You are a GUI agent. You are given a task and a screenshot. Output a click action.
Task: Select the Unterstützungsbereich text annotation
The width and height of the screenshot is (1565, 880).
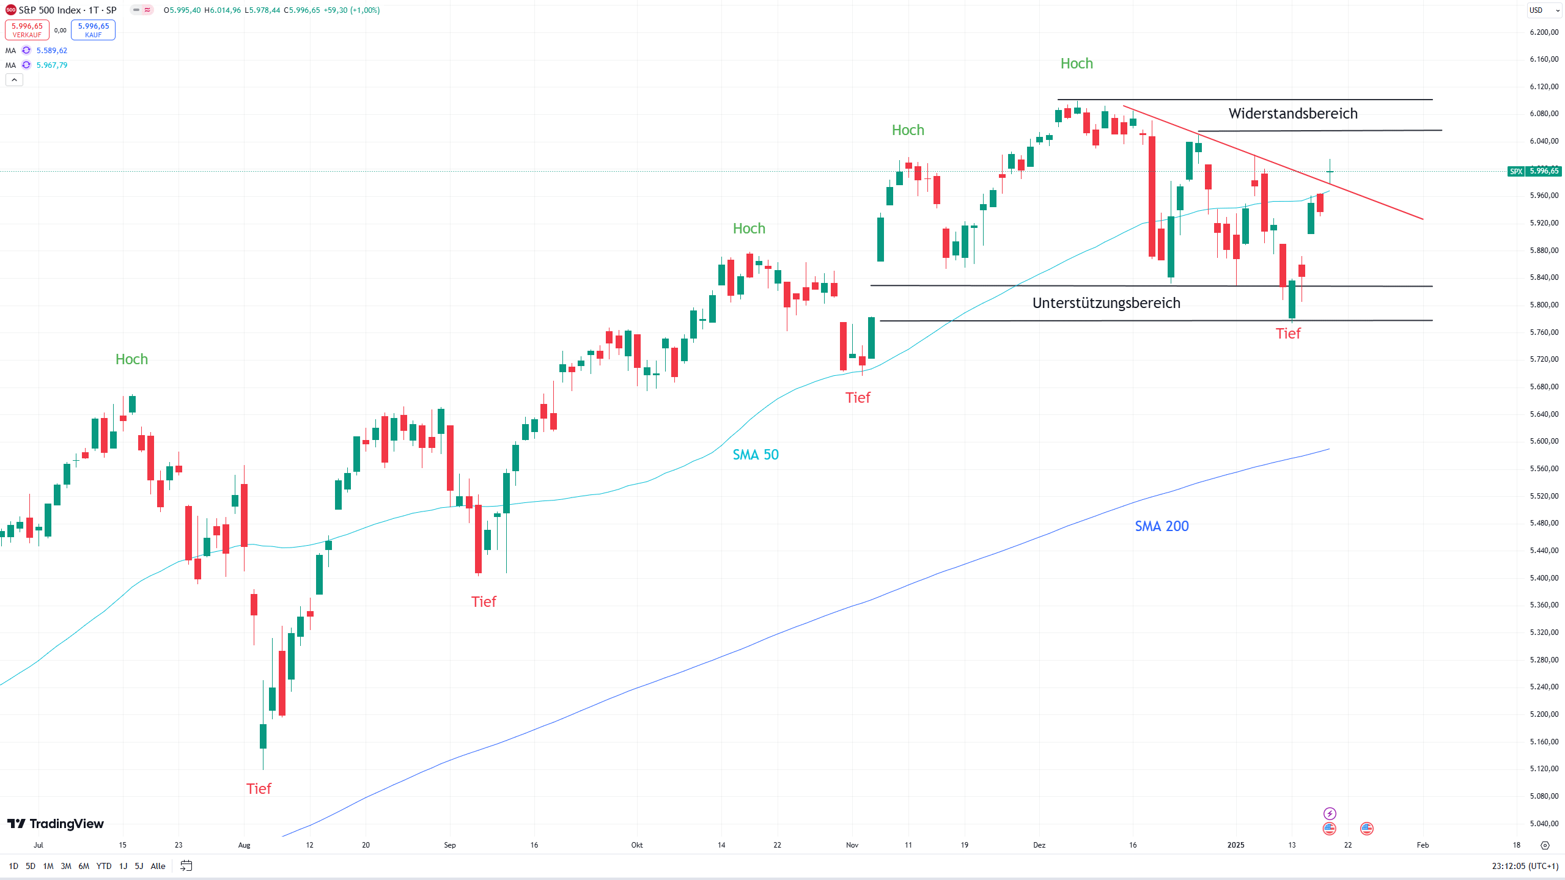[1106, 303]
